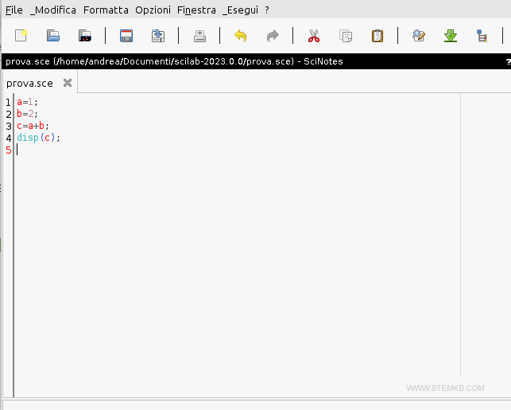Open the File menu
This screenshot has width=511, height=410.
pyautogui.click(x=14, y=10)
